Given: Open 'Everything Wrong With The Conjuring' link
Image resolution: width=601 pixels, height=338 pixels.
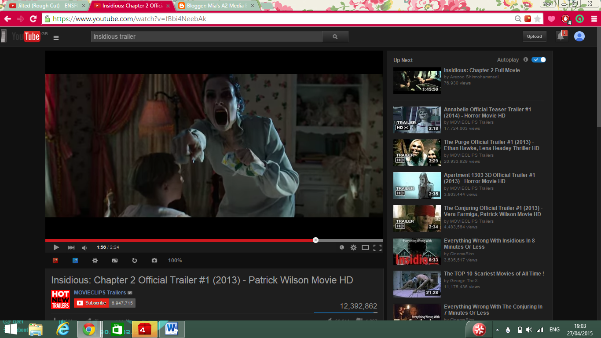Looking at the screenshot, I should pos(493,310).
